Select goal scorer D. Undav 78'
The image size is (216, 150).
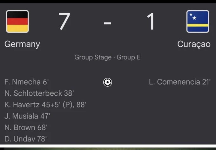pos(25,139)
